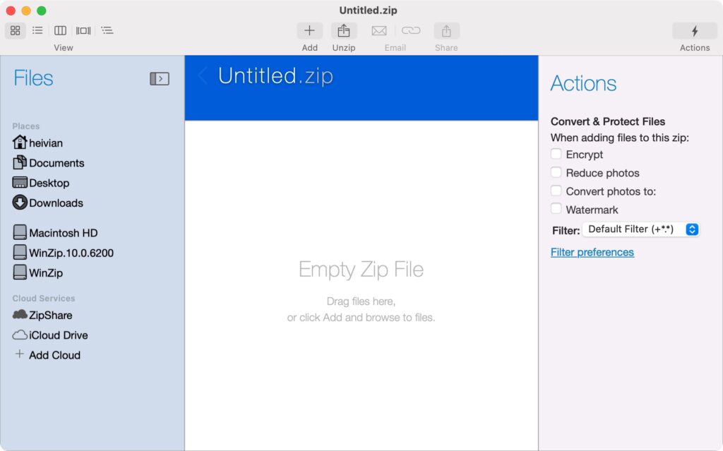Enable the Watermark option

pos(556,209)
